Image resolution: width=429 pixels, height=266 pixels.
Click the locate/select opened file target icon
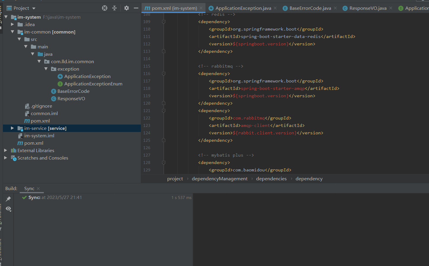tap(105, 8)
